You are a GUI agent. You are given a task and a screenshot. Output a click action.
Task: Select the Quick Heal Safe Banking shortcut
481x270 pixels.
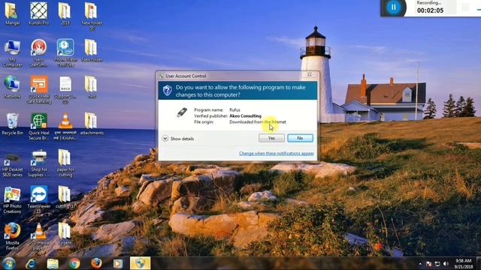[x=39, y=90]
